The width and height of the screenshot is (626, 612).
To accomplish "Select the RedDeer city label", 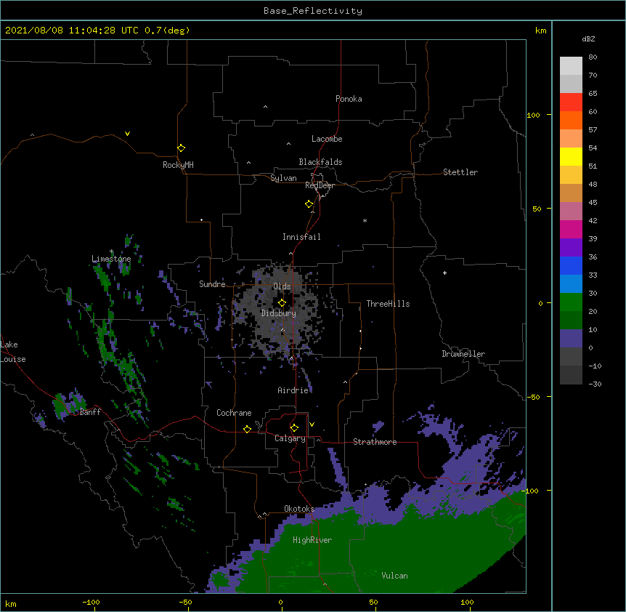I will tap(320, 185).
